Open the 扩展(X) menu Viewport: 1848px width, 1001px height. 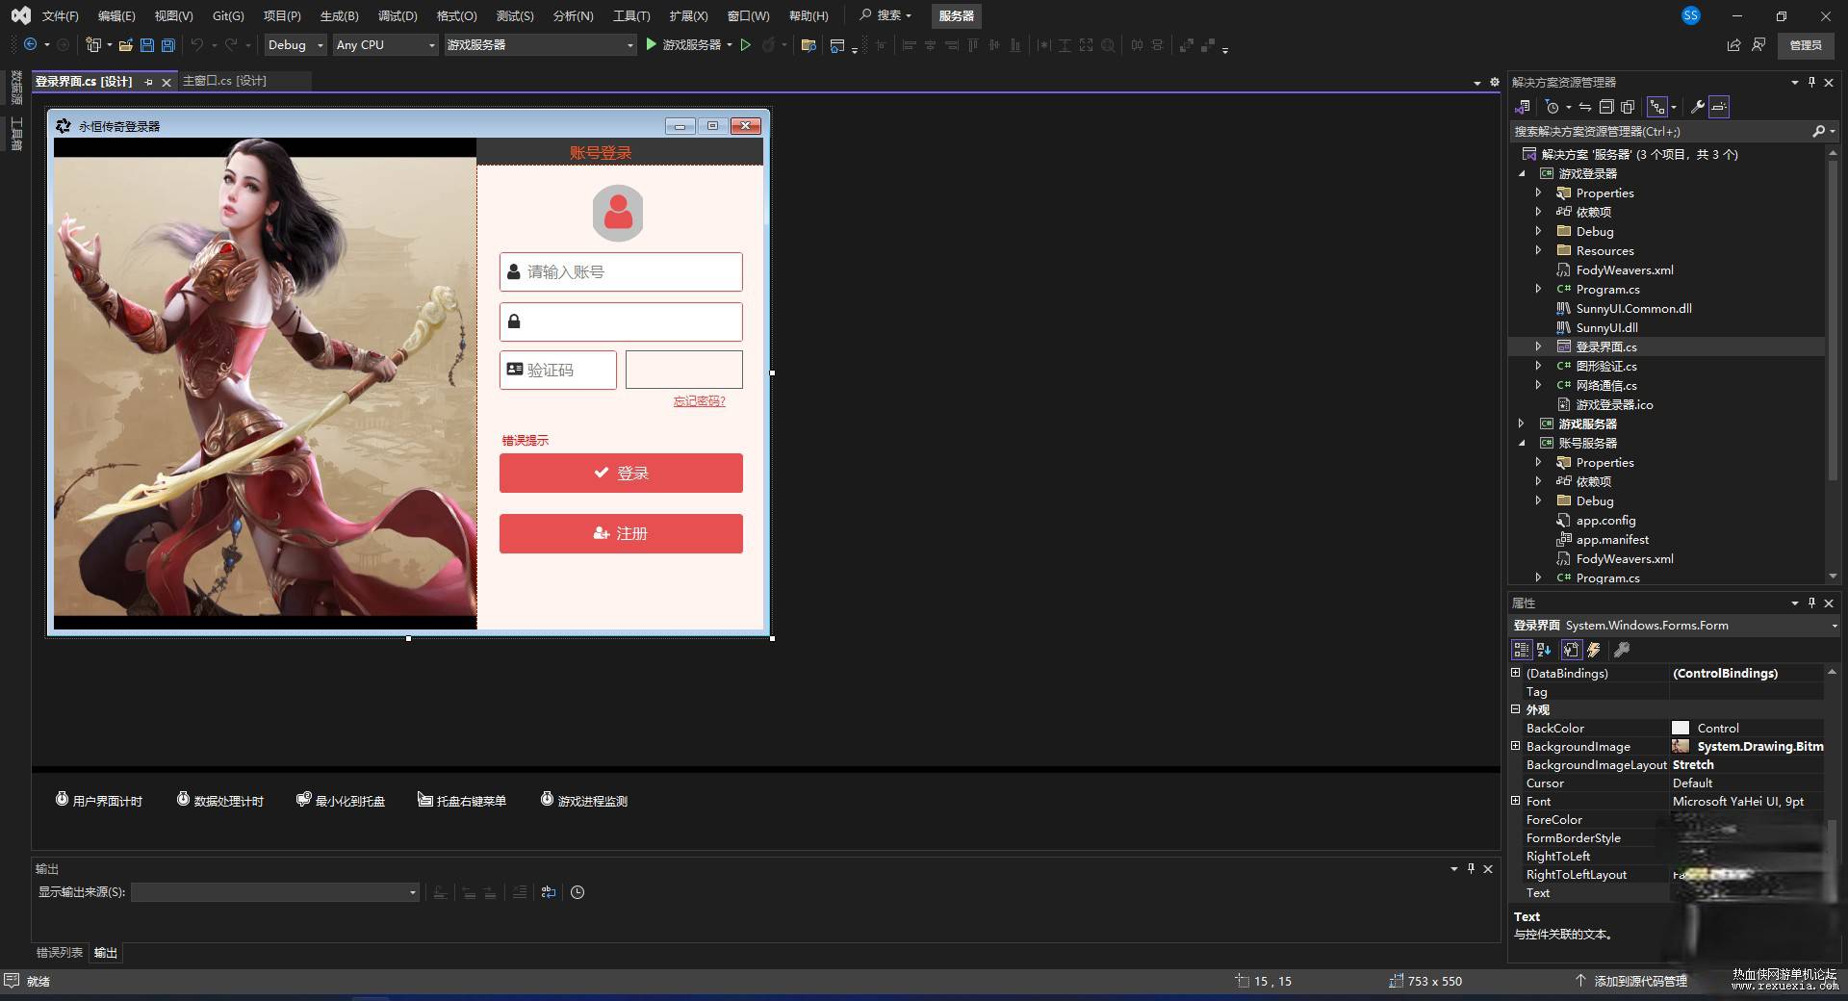[x=688, y=15]
